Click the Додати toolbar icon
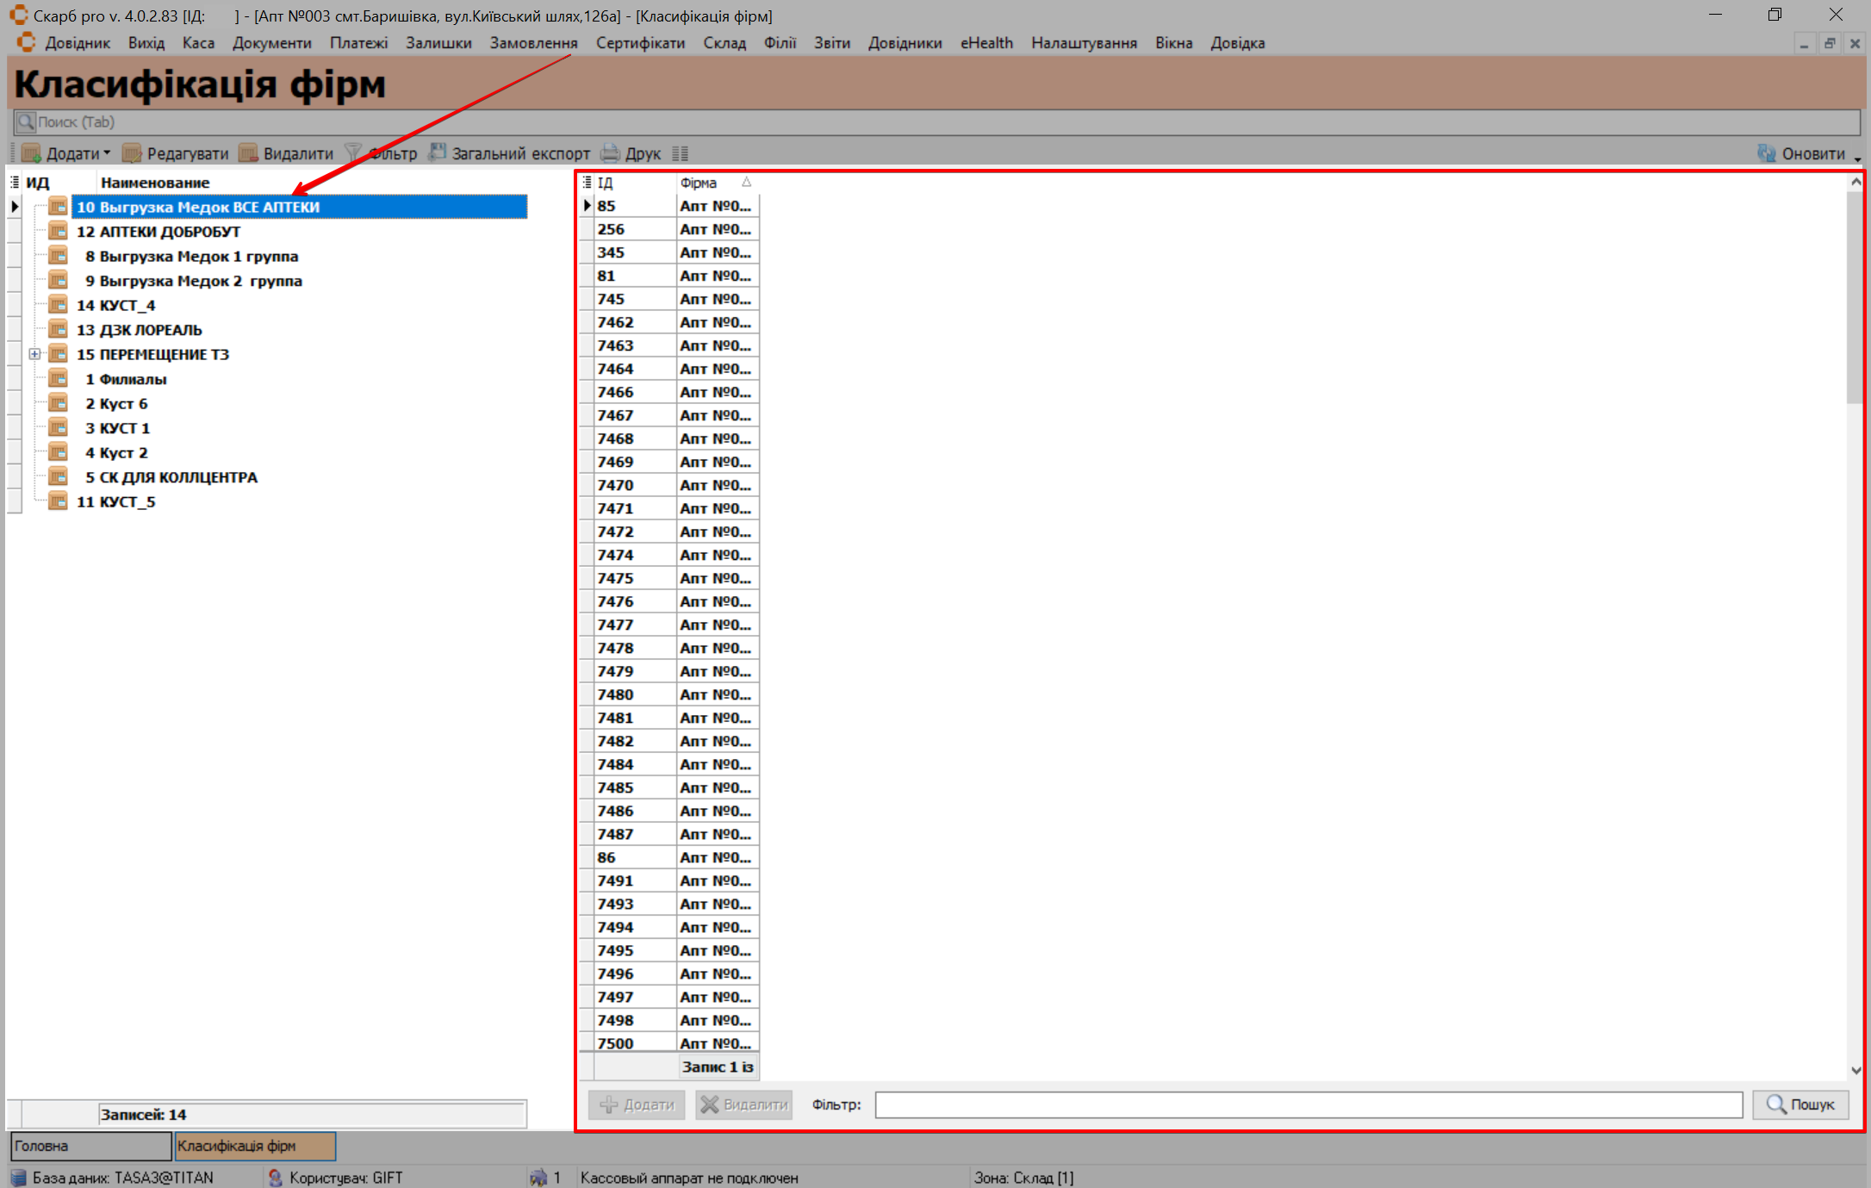Screen dimensions: 1871x1188 pos(32,153)
